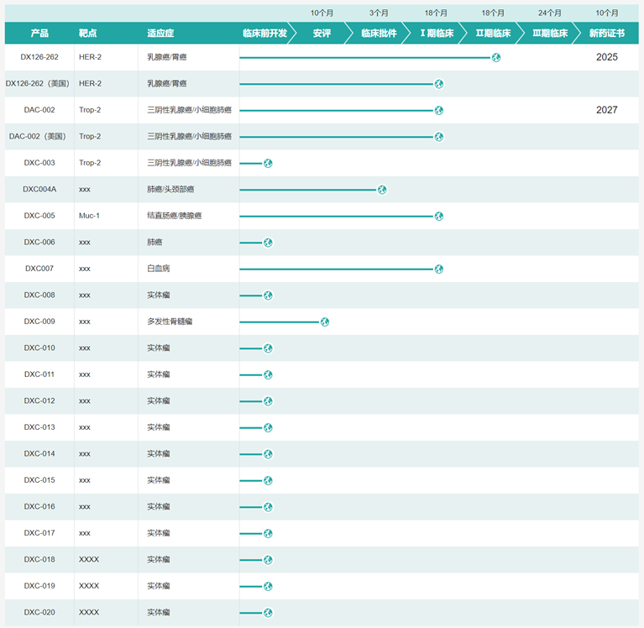644x628 pixels.
Task: Click the globe icon in the DXC-020 row
Action: [x=268, y=613]
